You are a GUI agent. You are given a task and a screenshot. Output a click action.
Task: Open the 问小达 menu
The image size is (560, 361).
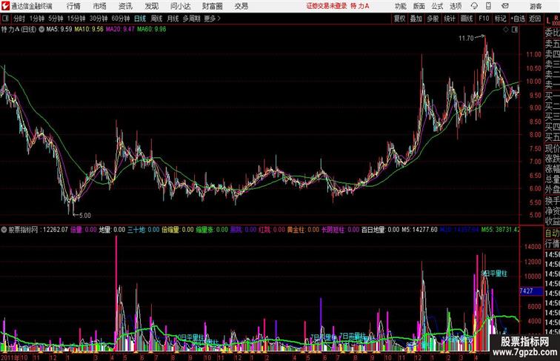point(180,6)
